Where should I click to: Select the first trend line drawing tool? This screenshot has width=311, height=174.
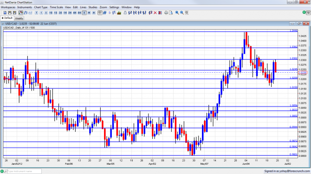tap(130, 12)
